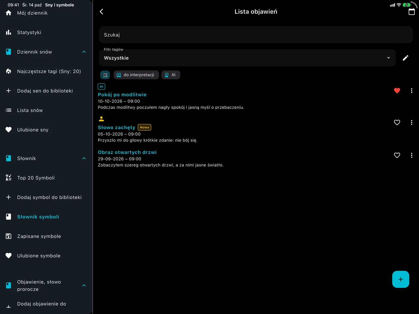Click the date 29-09-2026 – 09:00
This screenshot has width=419, height=314.
tap(119, 159)
